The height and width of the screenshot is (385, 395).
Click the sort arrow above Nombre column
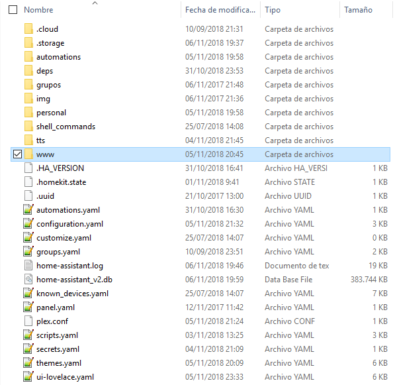(95, 3)
